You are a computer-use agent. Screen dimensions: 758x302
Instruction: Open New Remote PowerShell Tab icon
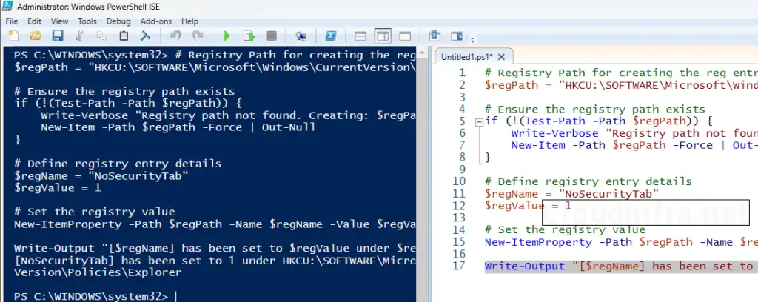(301, 36)
